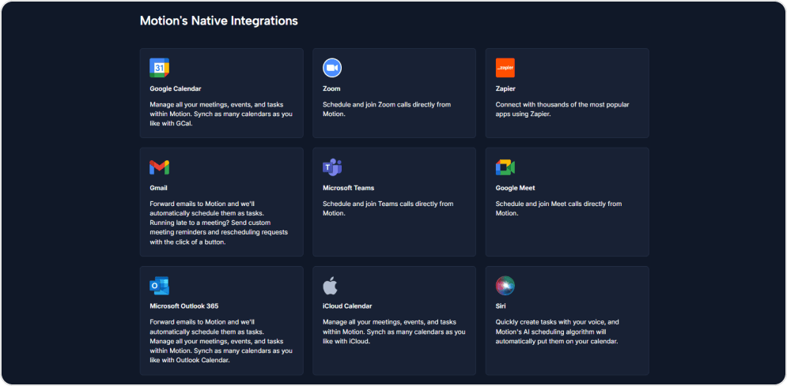Click 'Schedule and join Meet calls' description
The width and height of the screenshot is (787, 386).
[x=558, y=208]
